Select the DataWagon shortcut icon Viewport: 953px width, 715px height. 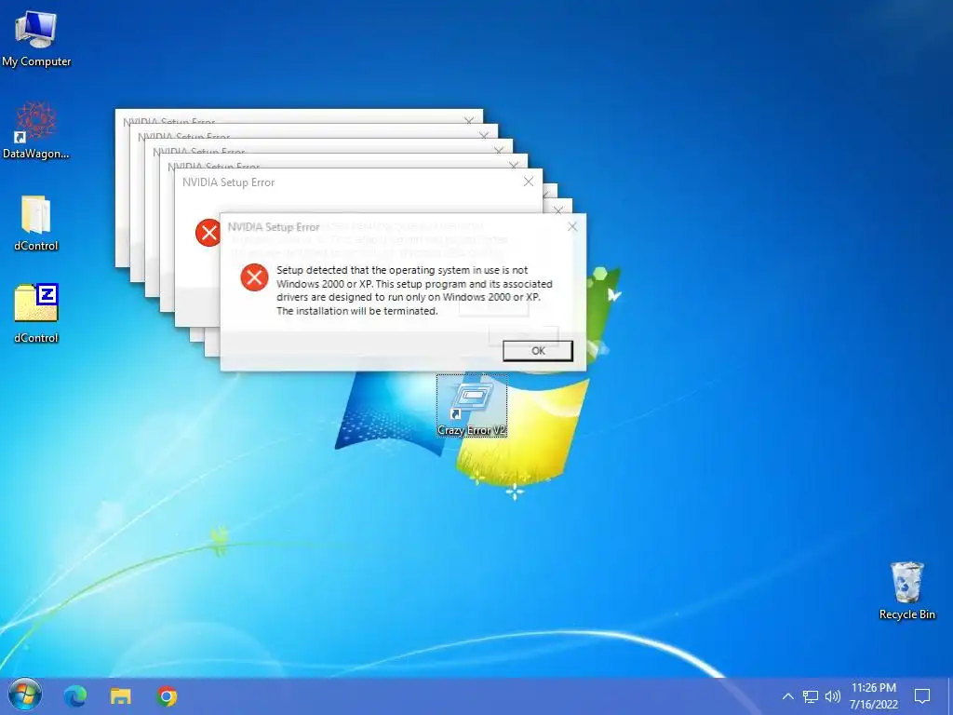[x=36, y=130]
